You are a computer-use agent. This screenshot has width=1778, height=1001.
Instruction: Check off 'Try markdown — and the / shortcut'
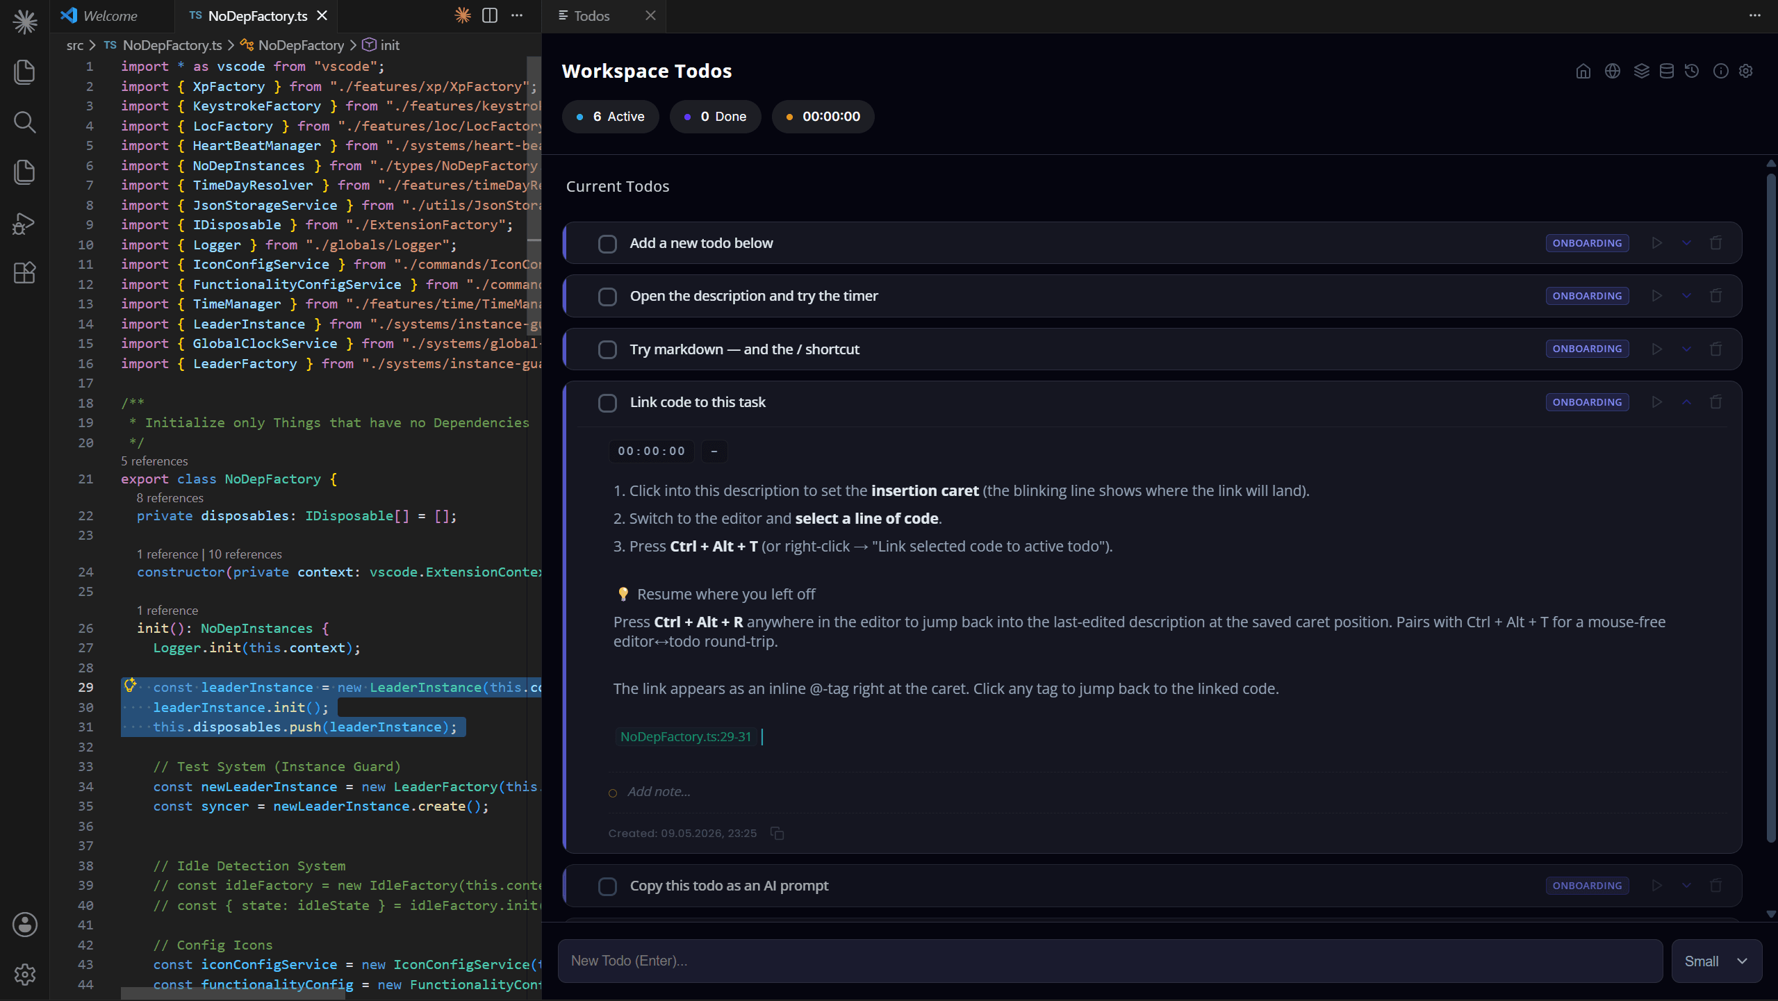click(x=607, y=349)
